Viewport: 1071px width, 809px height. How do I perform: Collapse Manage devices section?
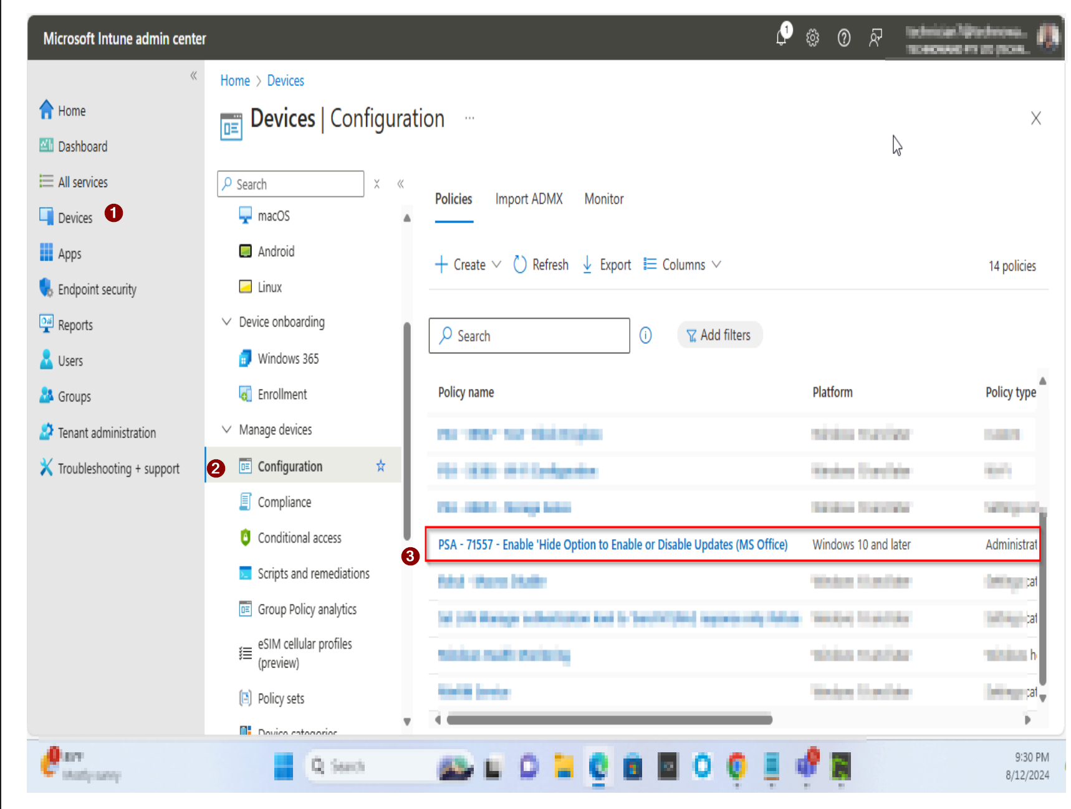[226, 429]
